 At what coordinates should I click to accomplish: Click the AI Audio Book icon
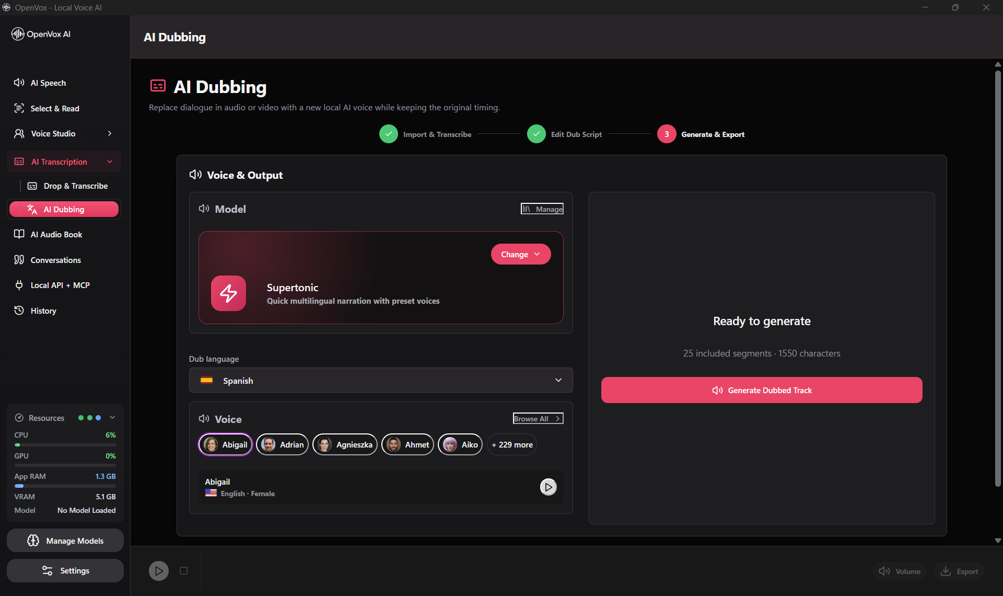[19, 234]
